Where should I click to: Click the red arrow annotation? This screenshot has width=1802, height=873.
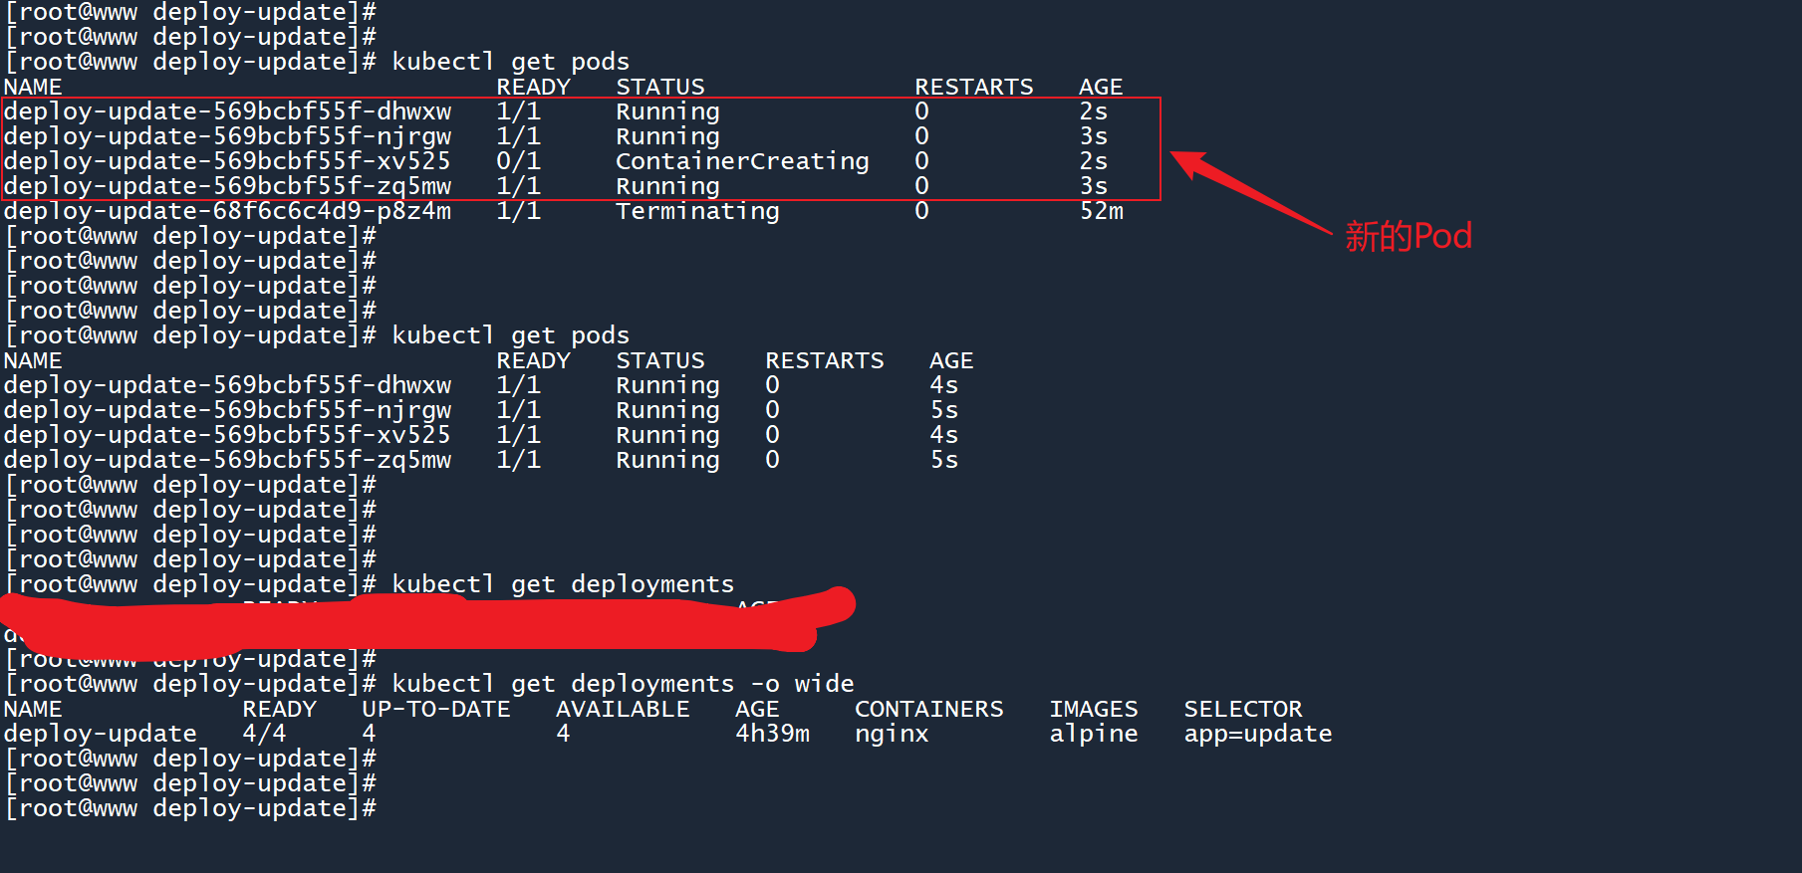pos(1250,192)
